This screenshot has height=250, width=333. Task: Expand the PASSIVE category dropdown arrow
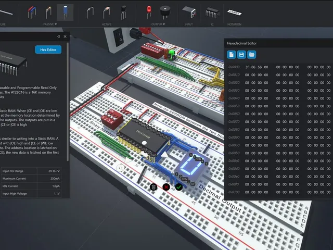[56, 24]
